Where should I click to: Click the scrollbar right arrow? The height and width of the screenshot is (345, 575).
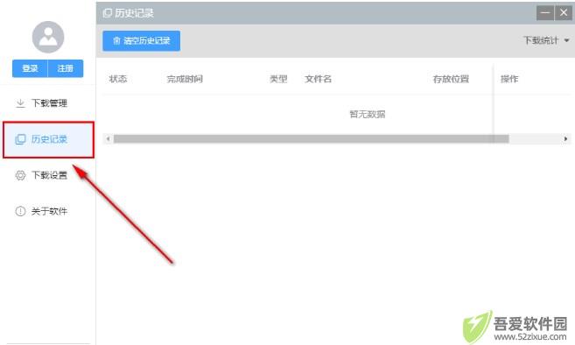click(x=565, y=138)
